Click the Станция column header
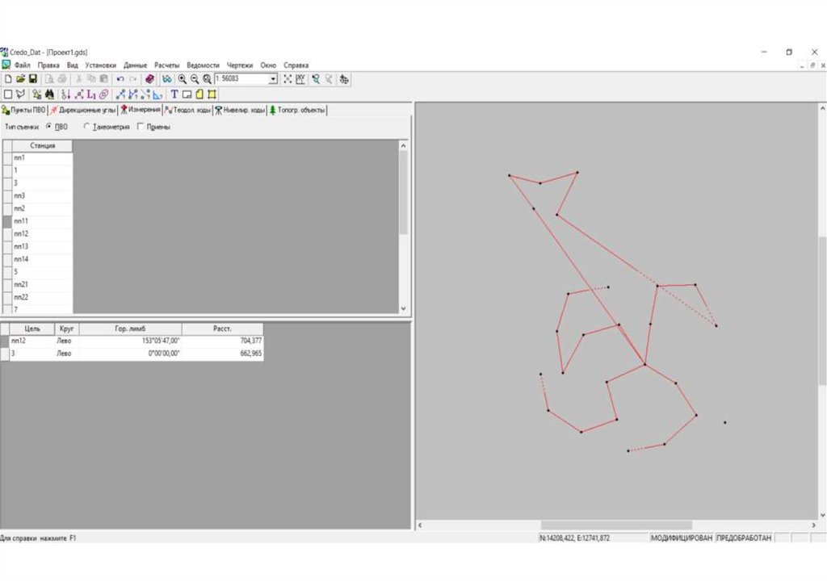The height and width of the screenshot is (582, 827). 43,145
